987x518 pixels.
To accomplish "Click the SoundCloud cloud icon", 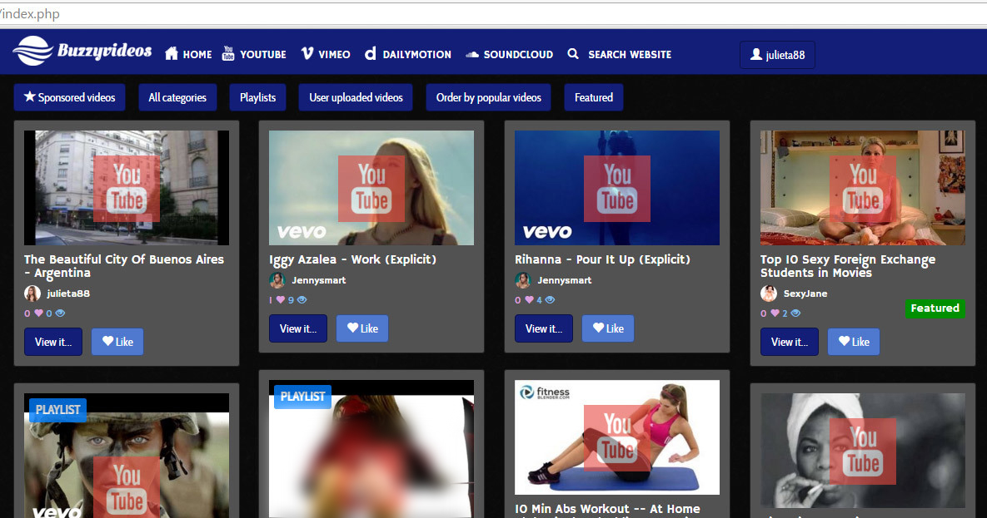I will 472,54.
